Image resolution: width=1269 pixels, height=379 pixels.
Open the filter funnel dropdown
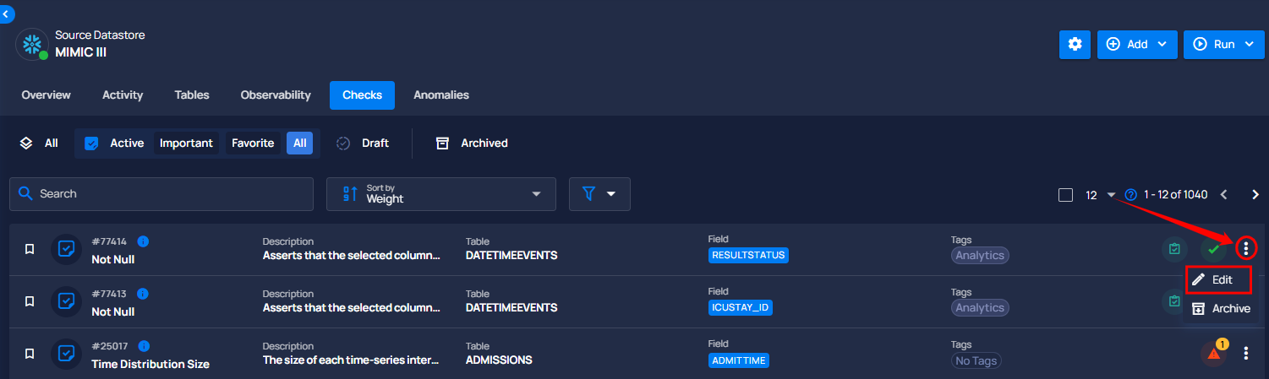(599, 194)
